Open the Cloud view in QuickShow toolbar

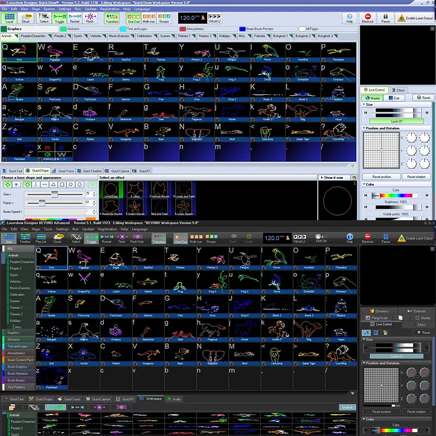click(x=26, y=18)
